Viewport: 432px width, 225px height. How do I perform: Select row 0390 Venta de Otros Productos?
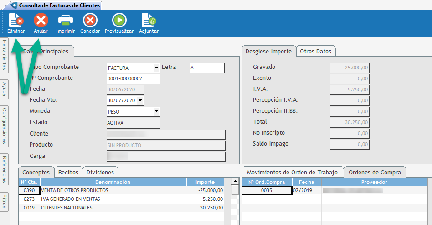tap(113, 190)
